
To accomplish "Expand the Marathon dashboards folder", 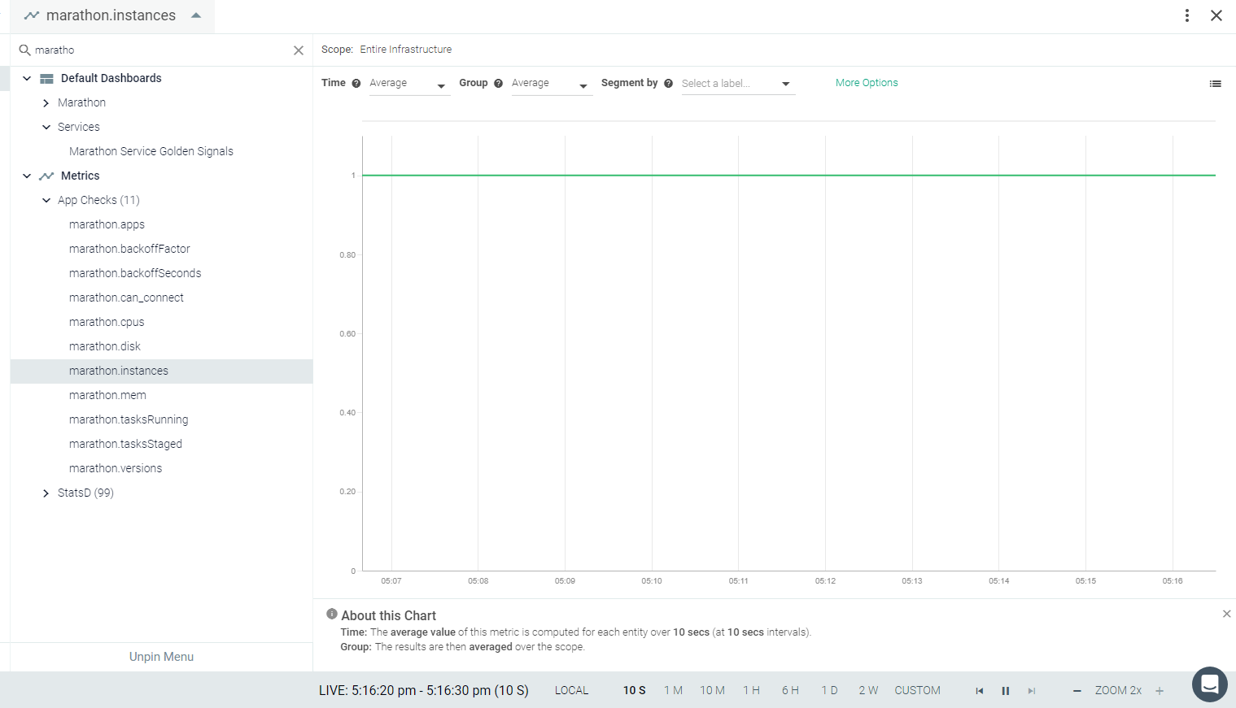I will point(46,103).
